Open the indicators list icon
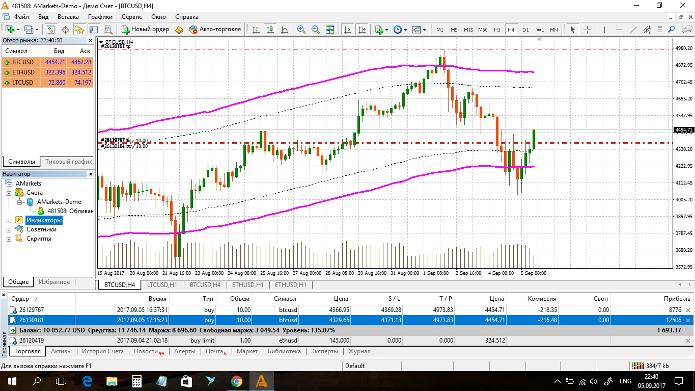The image size is (695, 391). click(x=379, y=30)
